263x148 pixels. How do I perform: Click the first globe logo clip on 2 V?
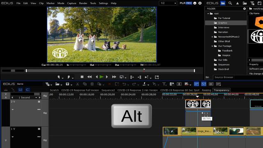pyautogui.click(x=193, y=104)
